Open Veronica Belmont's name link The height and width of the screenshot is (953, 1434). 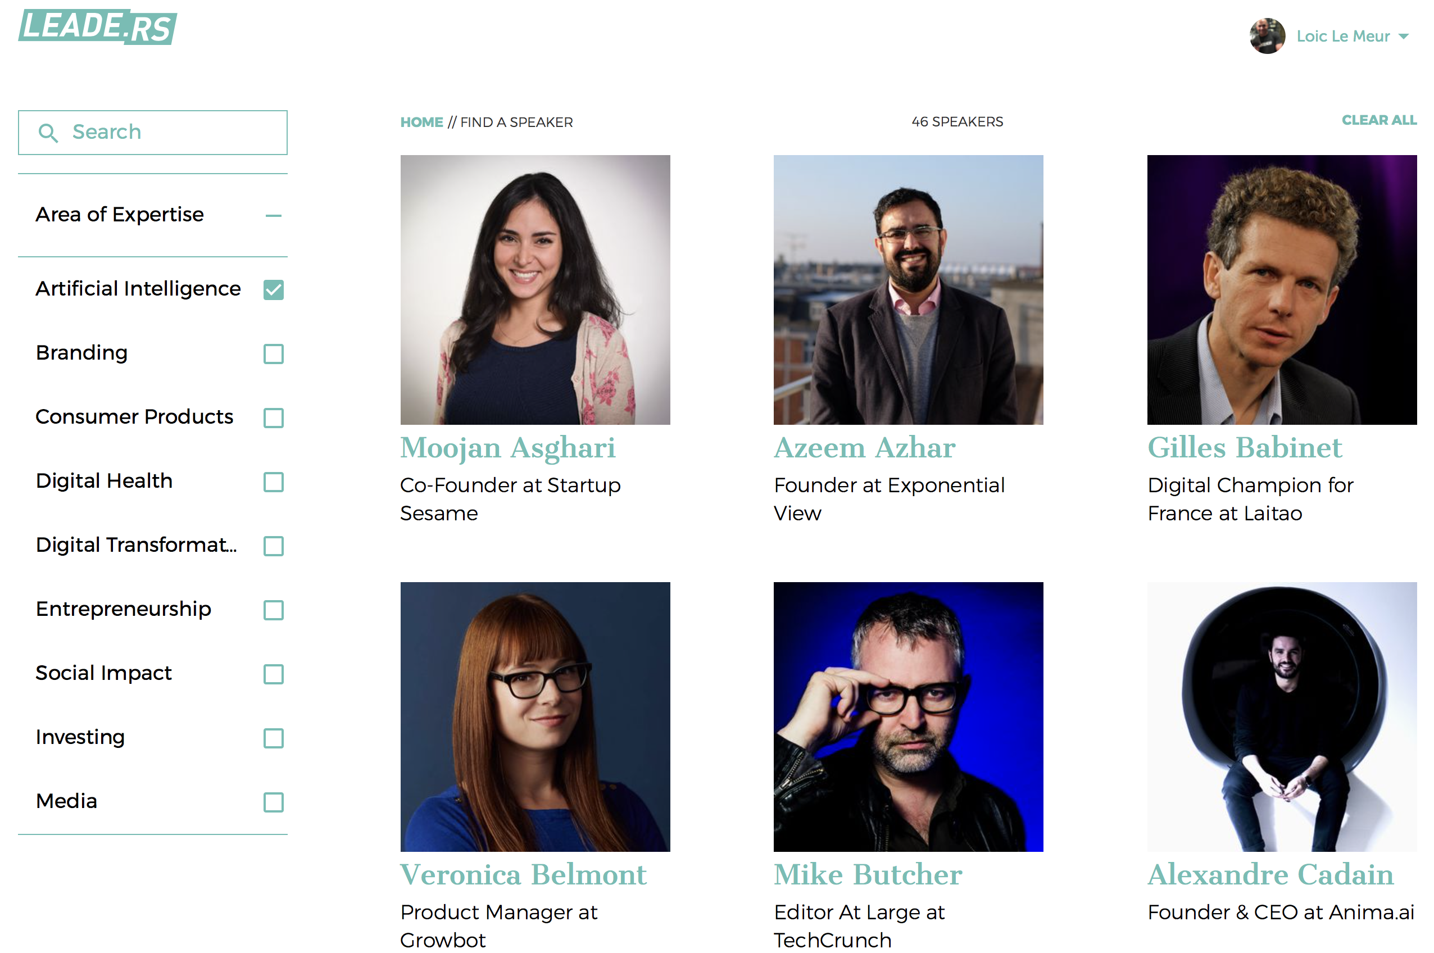click(x=523, y=874)
